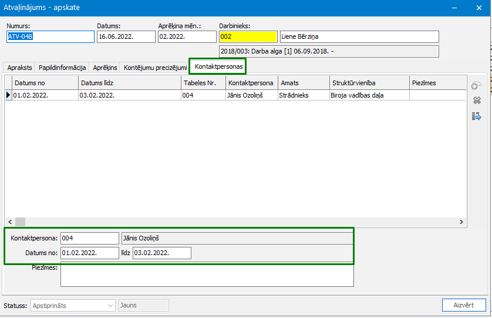The width and height of the screenshot is (492, 318).
Task: Click the Datums field 16.06.2022.
Action: tap(126, 37)
